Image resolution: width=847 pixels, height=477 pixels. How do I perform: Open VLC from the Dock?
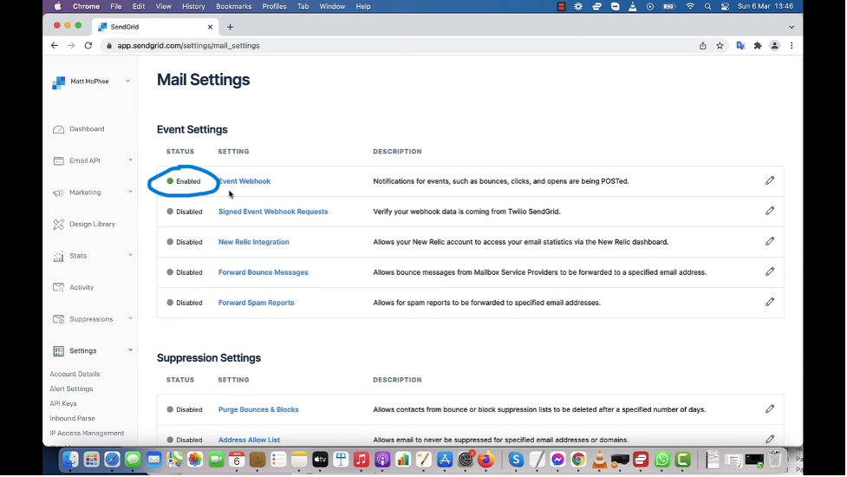(x=599, y=459)
